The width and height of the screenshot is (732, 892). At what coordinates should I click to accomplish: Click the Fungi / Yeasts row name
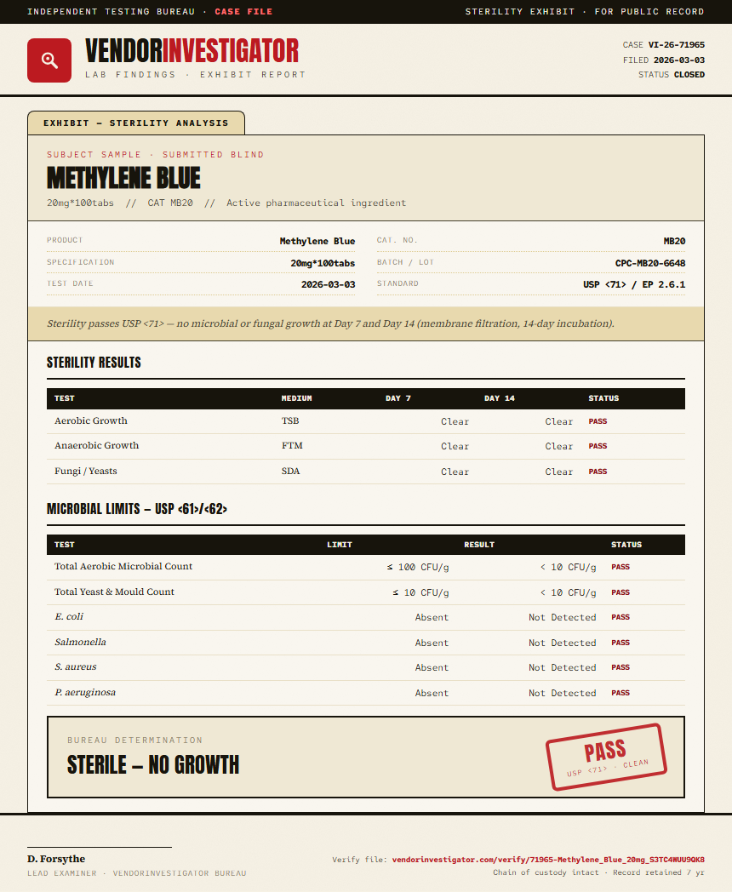[86, 471]
